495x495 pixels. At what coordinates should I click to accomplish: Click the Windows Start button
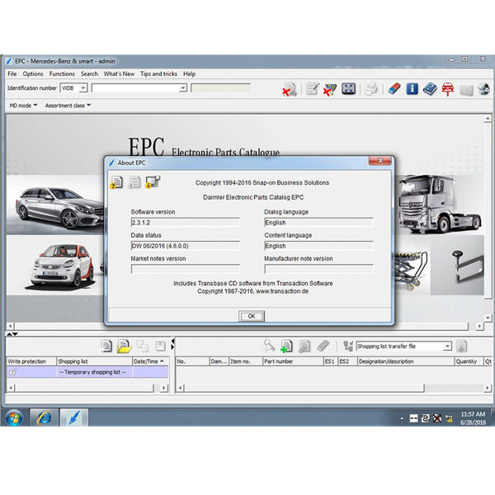pos(14,418)
